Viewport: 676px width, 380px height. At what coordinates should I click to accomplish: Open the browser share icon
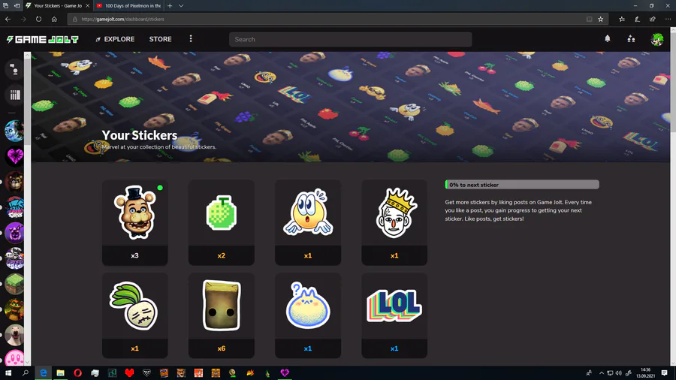click(x=653, y=19)
